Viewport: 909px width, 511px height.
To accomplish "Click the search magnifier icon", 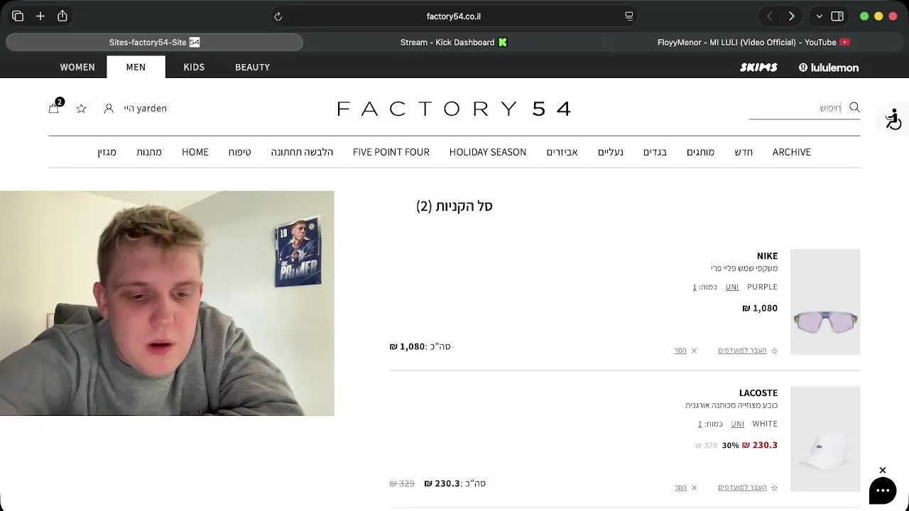I will click(x=854, y=107).
